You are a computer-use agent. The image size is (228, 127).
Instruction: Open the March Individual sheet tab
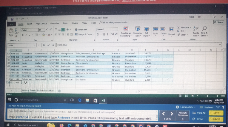click(x=45, y=91)
